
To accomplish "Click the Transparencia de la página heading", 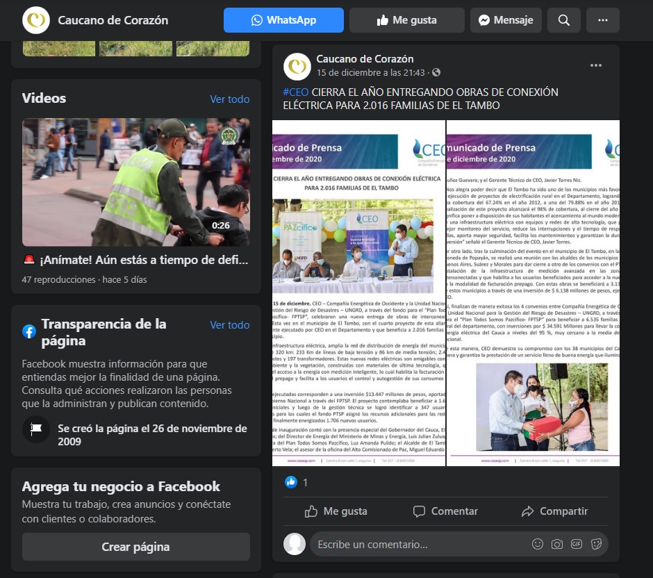I will tap(104, 332).
